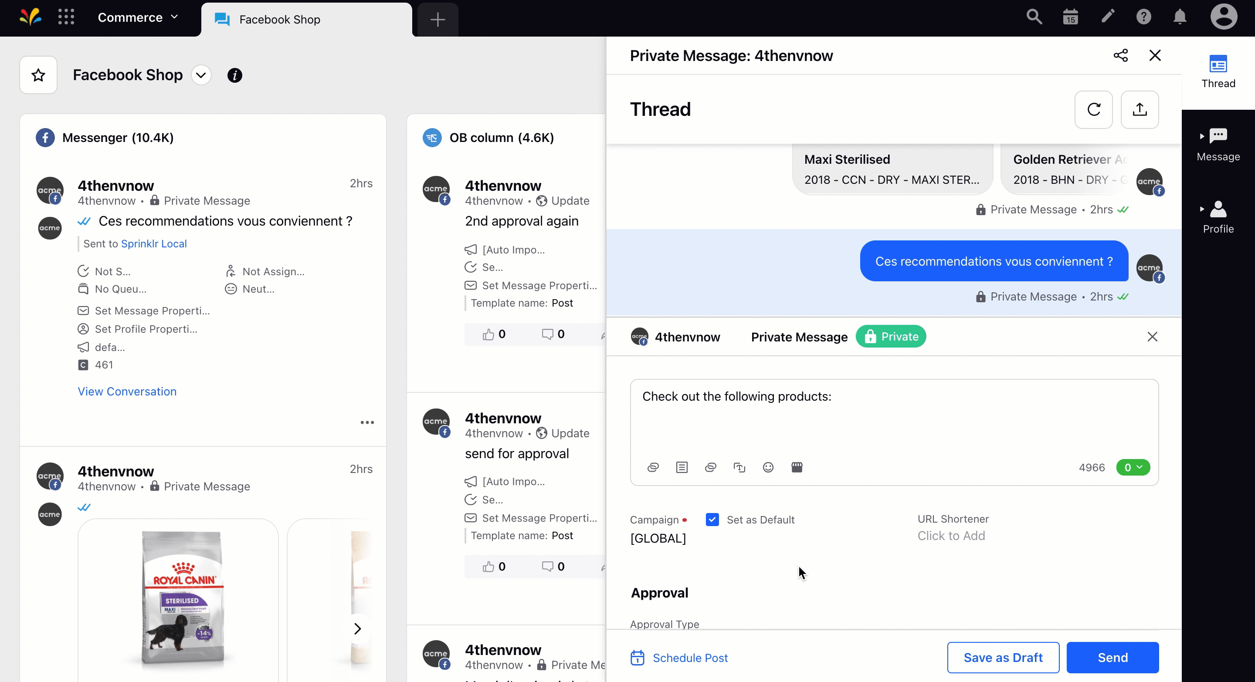The height and width of the screenshot is (682, 1255).
Task: Add a new tab with plus
Action: coord(438,20)
